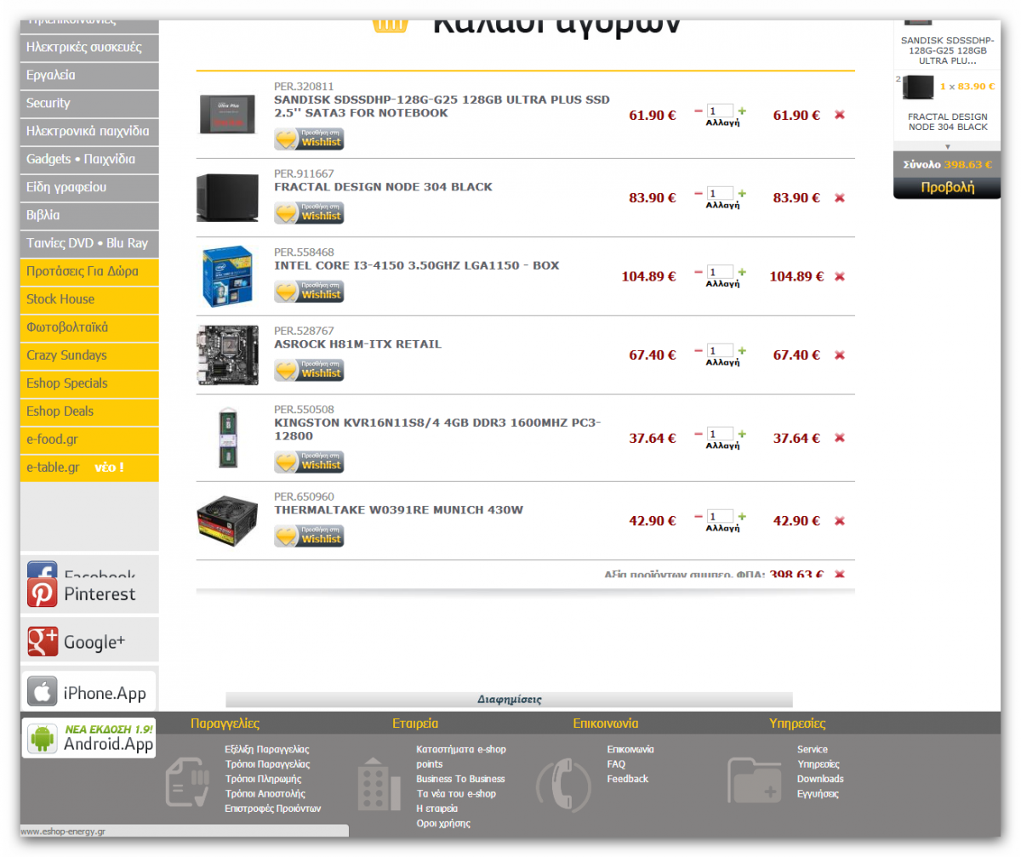This screenshot has height=857, width=1021.
Task: Open Feedback footer link
Action: [627, 779]
